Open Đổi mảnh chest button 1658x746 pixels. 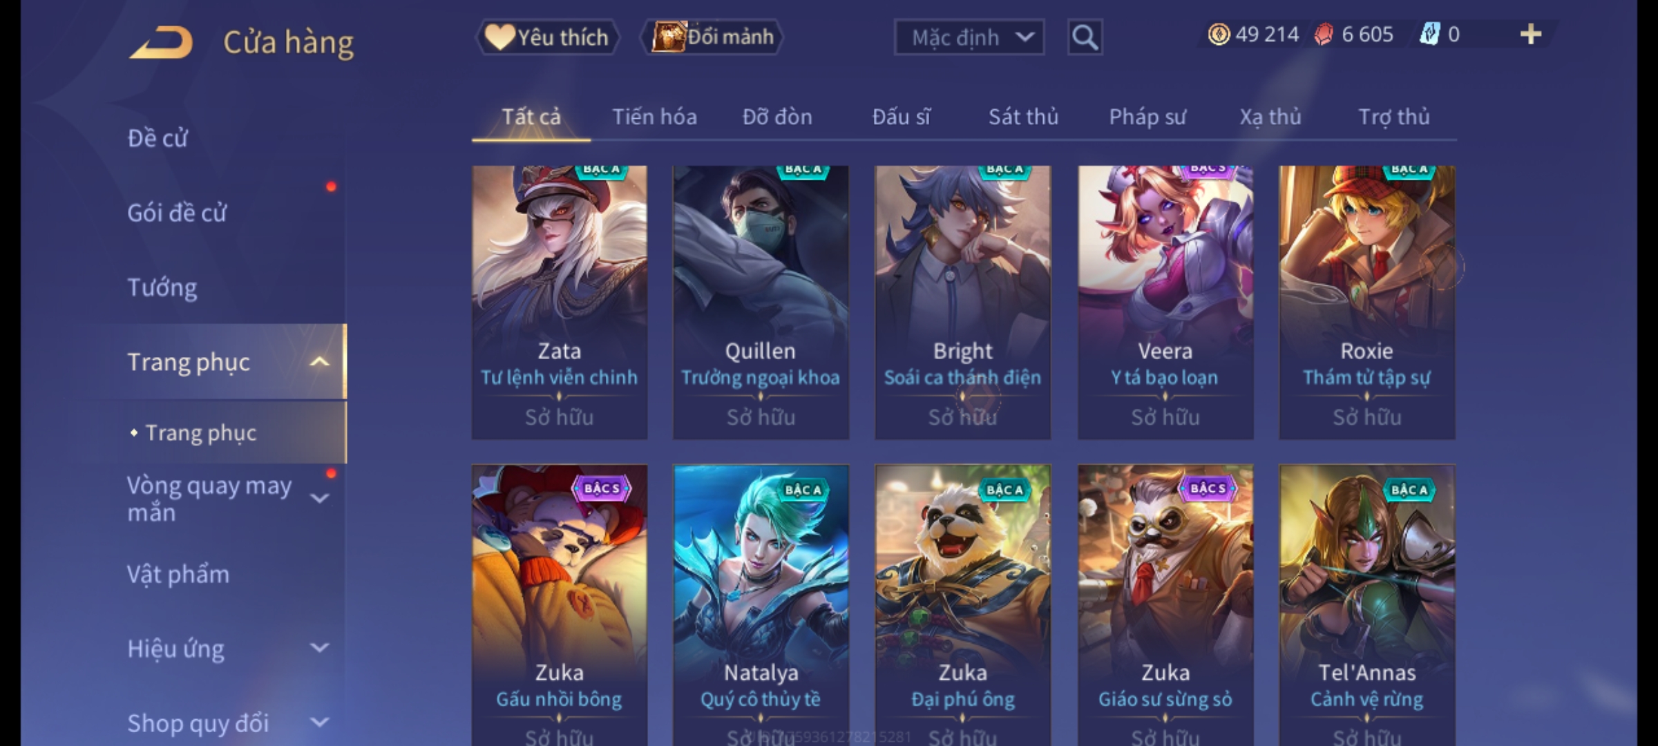(x=712, y=37)
